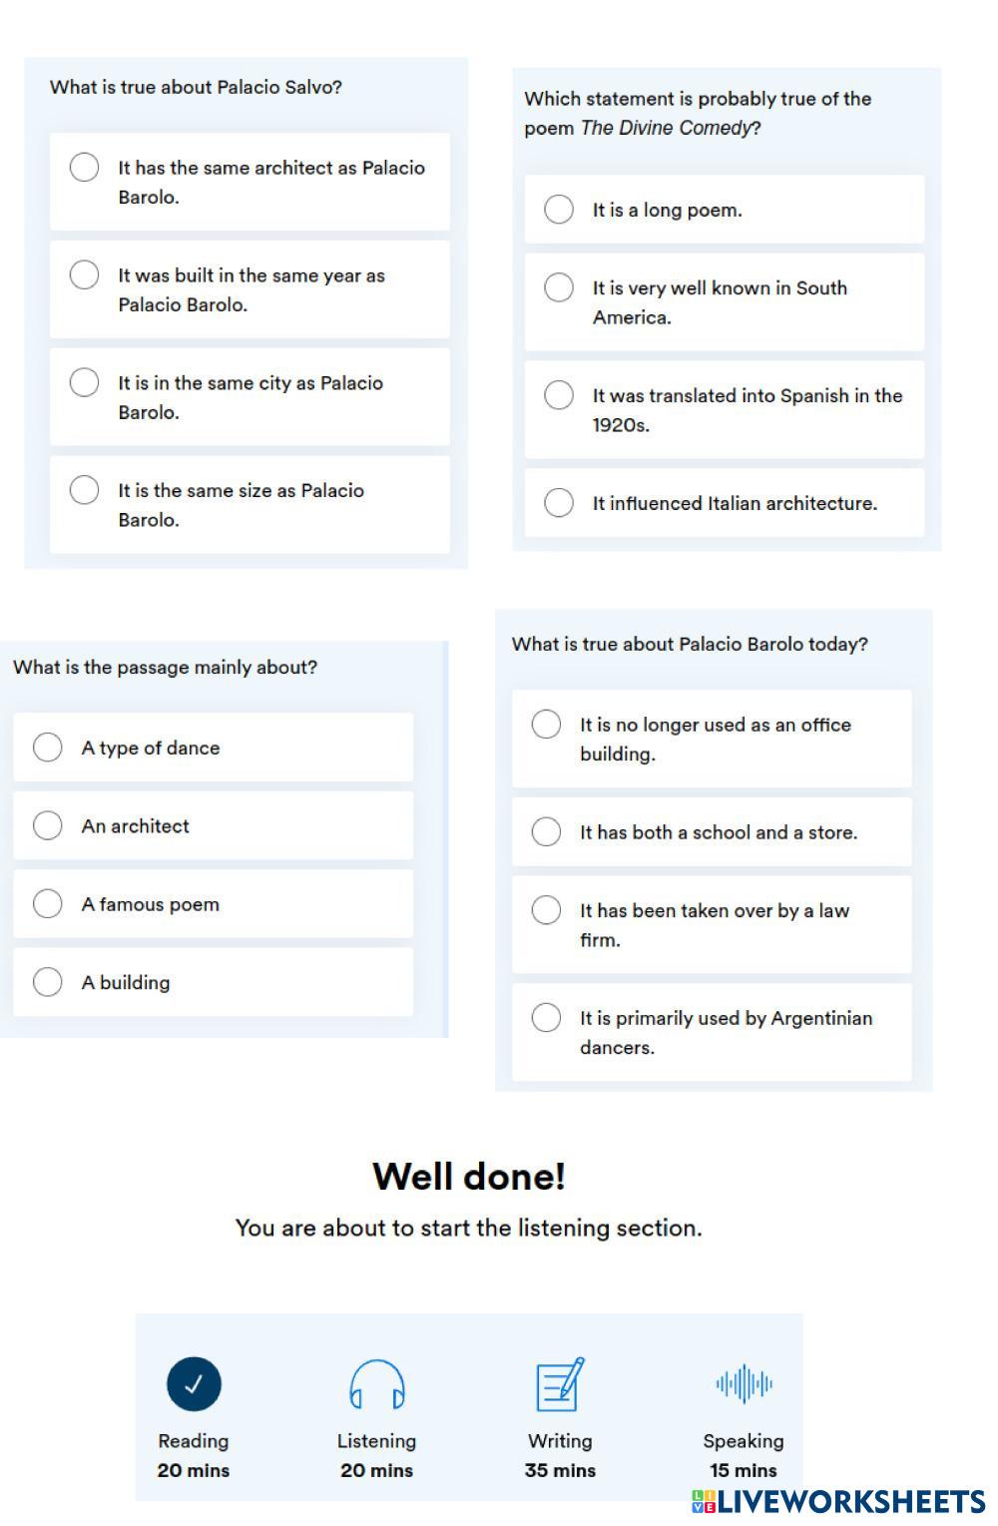The width and height of the screenshot is (998, 1526).
Task: Click the Liveworksheets logo
Action: pos(837,1502)
